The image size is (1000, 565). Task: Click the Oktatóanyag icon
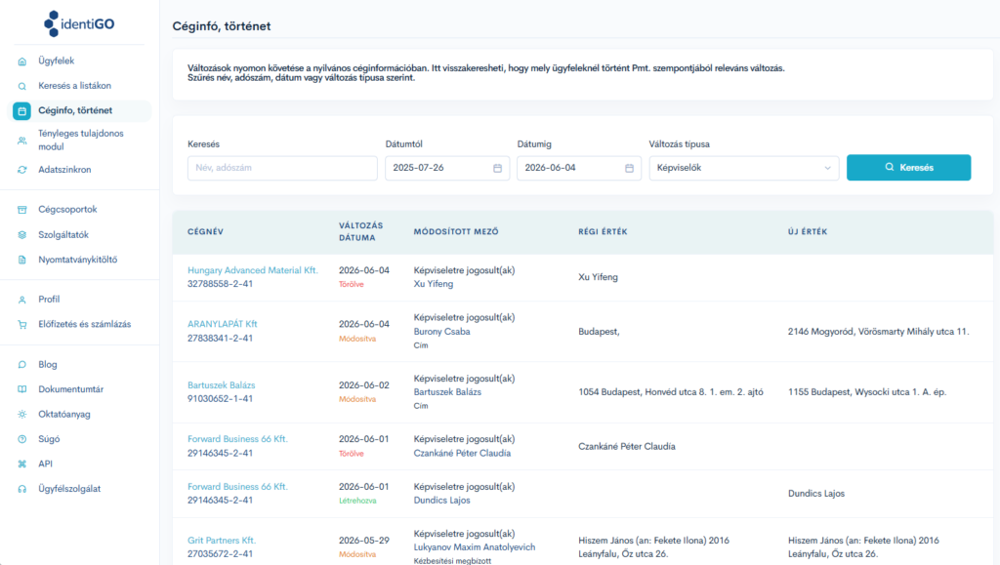[22, 415]
